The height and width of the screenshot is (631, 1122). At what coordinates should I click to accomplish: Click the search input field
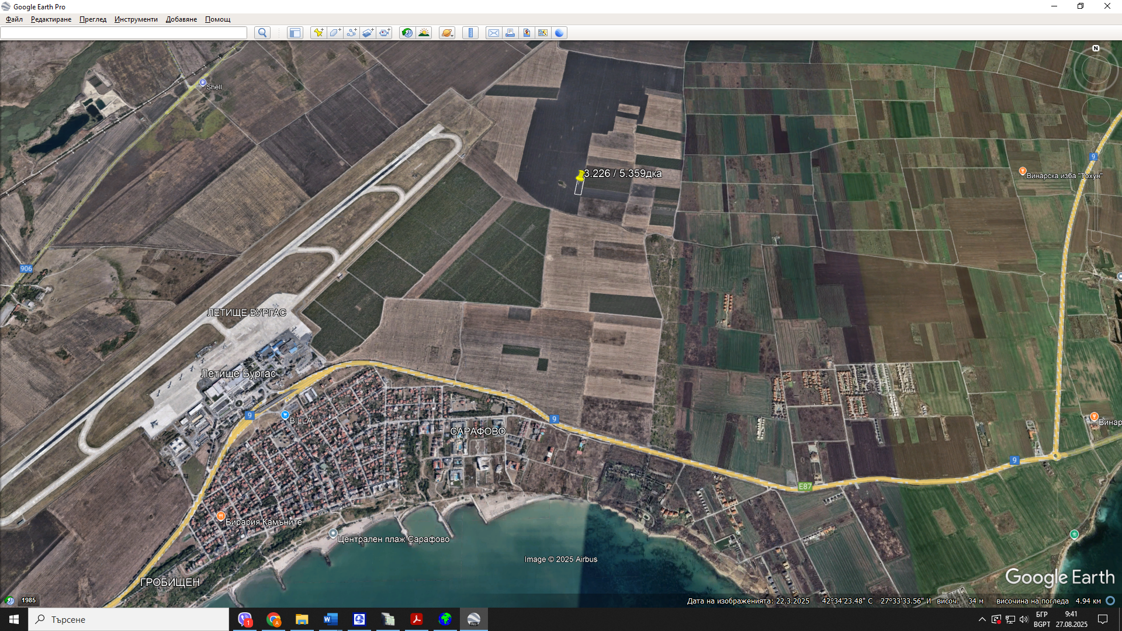pyautogui.click(x=123, y=33)
